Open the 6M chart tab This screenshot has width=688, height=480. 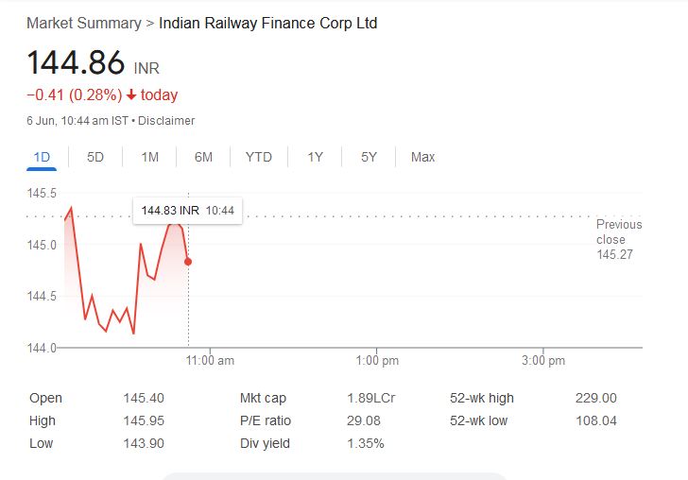[x=203, y=157]
